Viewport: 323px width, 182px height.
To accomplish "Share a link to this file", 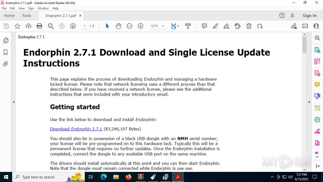I will tap(294, 26).
